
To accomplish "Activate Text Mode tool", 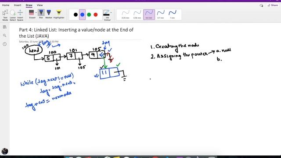I will [5, 15].
